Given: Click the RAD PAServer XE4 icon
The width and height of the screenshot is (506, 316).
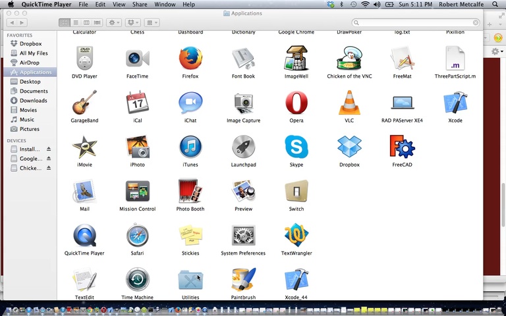Looking at the screenshot, I should pos(402,103).
